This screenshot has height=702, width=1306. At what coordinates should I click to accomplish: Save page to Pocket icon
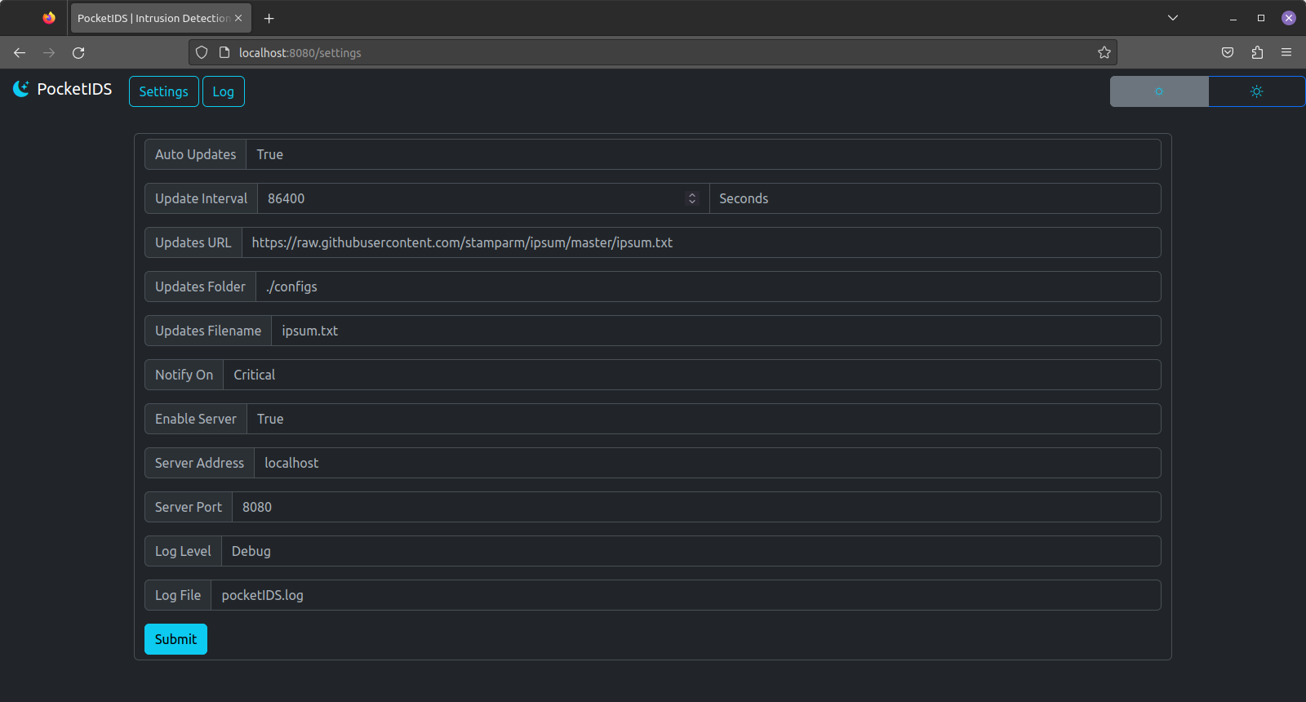coord(1228,52)
